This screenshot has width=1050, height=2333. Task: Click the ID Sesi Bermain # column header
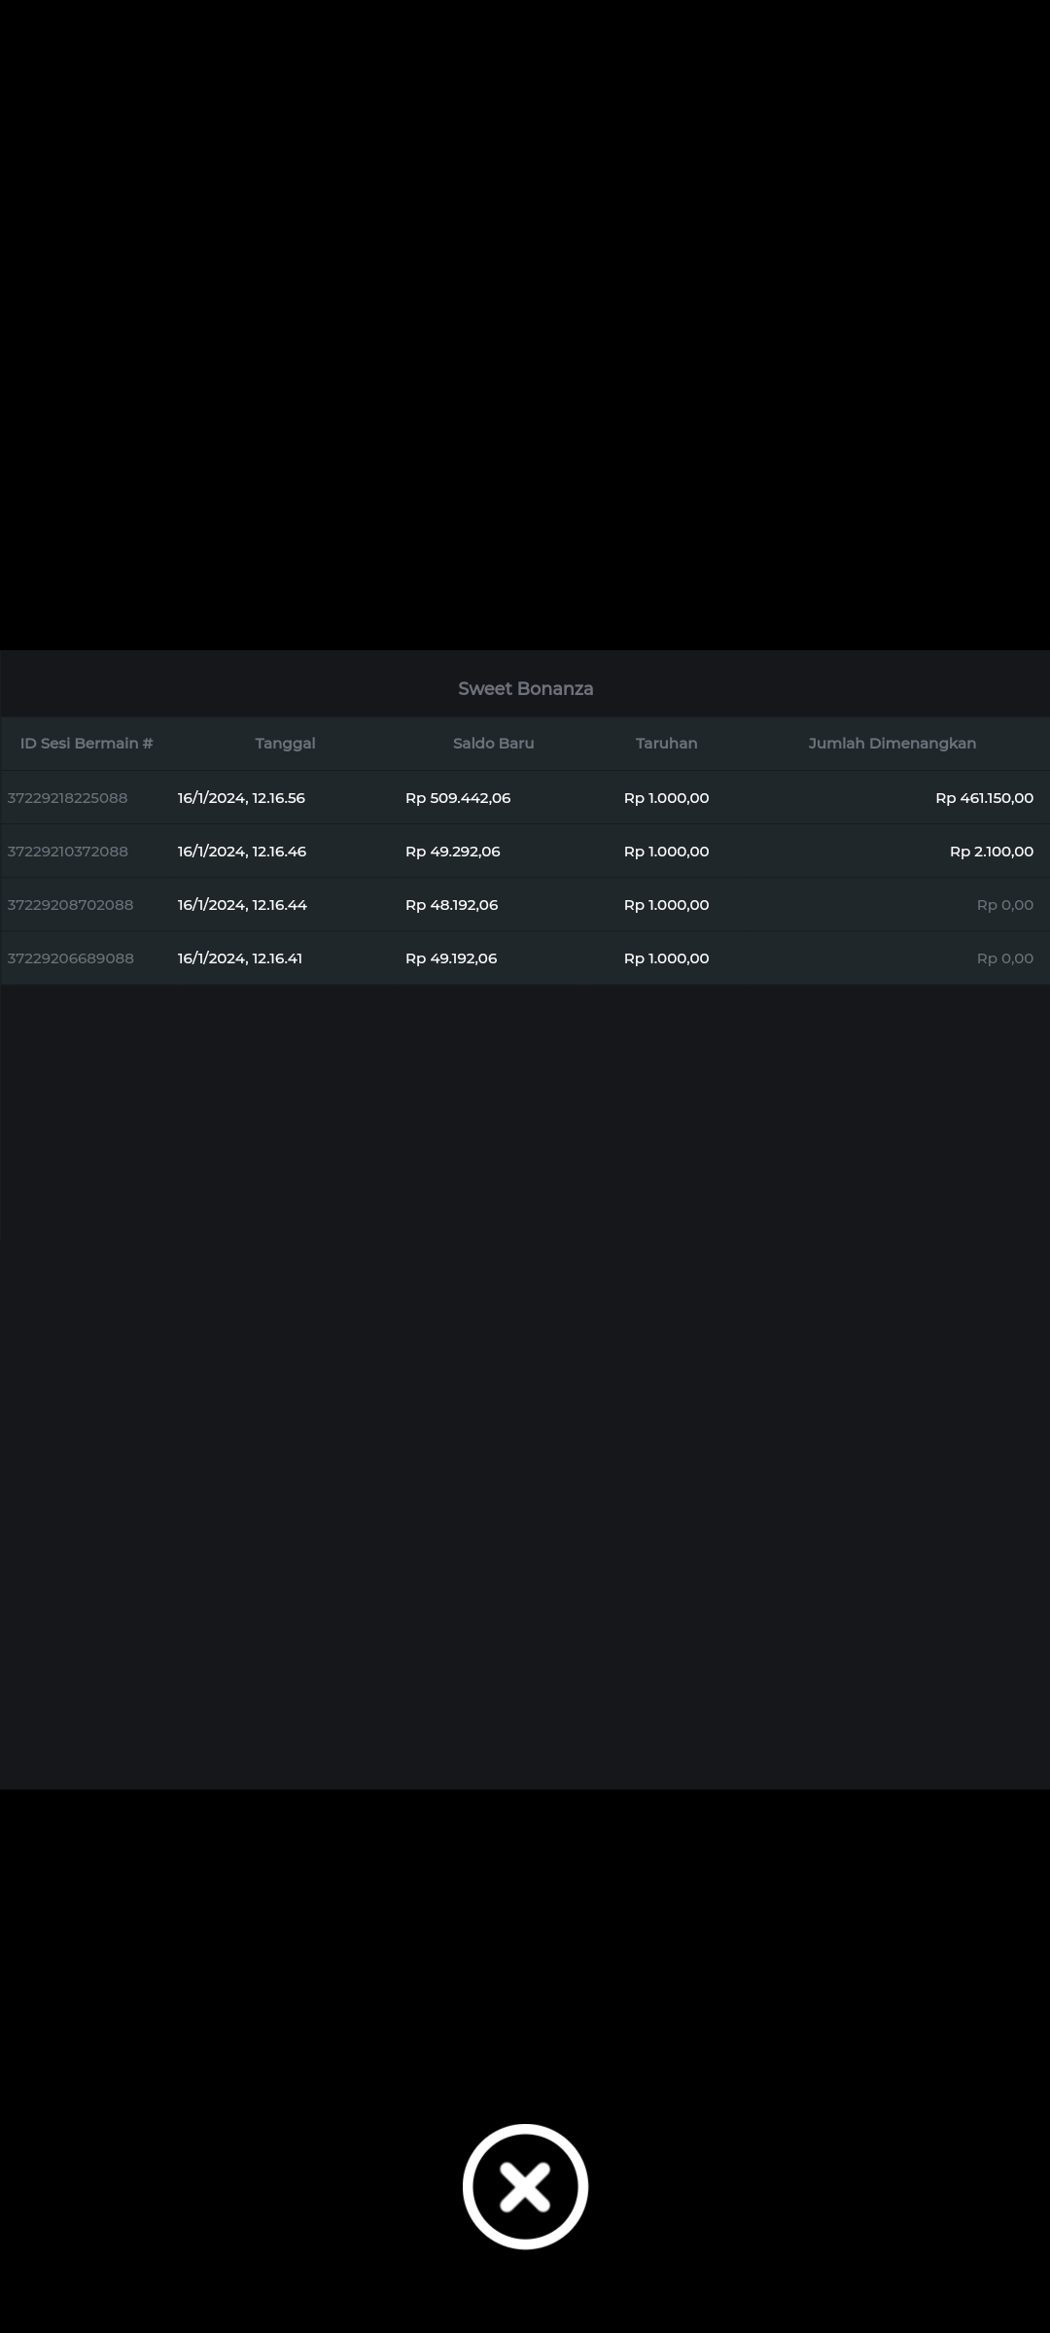pyautogui.click(x=87, y=743)
